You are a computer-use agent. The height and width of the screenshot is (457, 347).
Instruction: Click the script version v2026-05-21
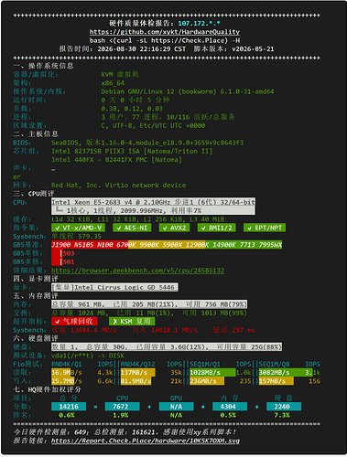coord(253,49)
